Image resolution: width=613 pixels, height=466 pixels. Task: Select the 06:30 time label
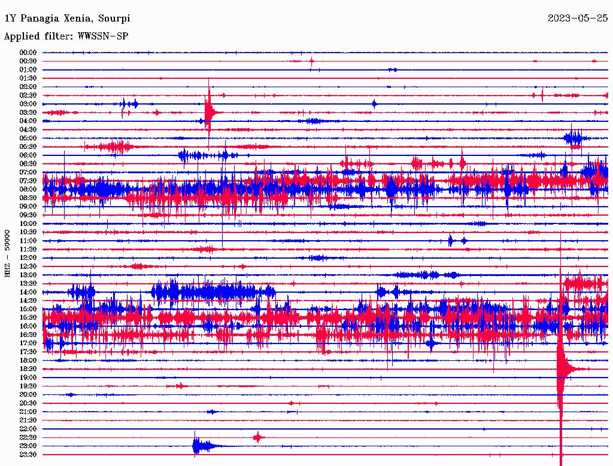[x=28, y=164]
